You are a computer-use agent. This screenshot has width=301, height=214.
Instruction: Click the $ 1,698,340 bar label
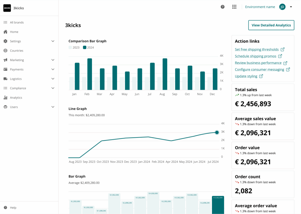tap(101, 211)
